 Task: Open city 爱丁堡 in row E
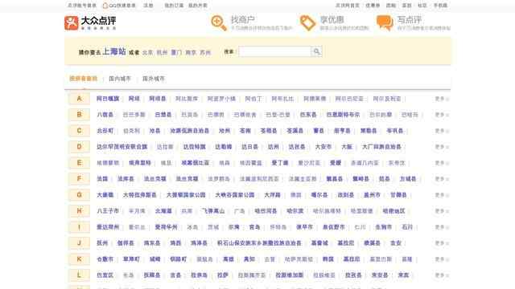pyautogui.click(x=280, y=163)
